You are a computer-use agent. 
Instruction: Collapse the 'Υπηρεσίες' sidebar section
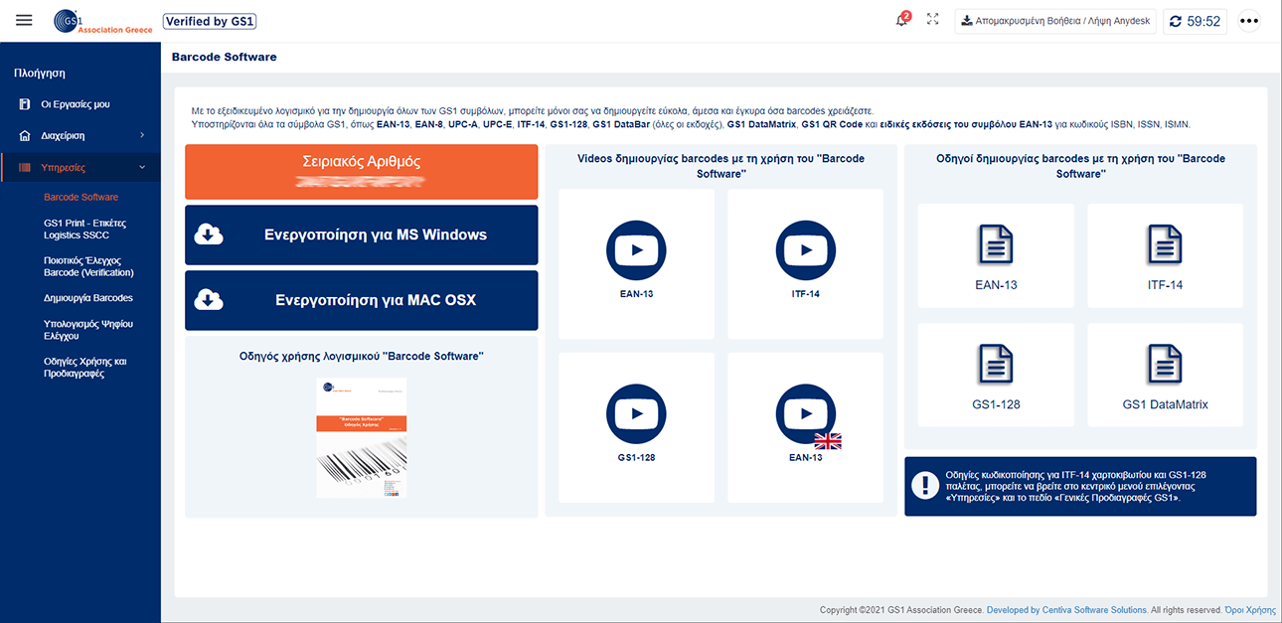click(x=80, y=167)
